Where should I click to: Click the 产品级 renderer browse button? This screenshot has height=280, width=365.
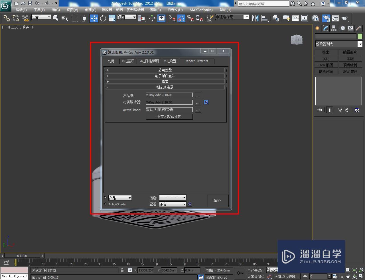click(198, 95)
